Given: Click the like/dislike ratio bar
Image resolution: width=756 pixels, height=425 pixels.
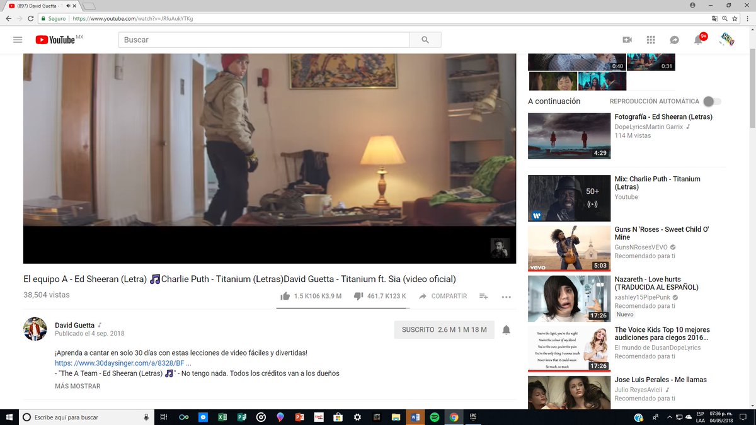Looking at the screenshot, I should [x=343, y=309].
